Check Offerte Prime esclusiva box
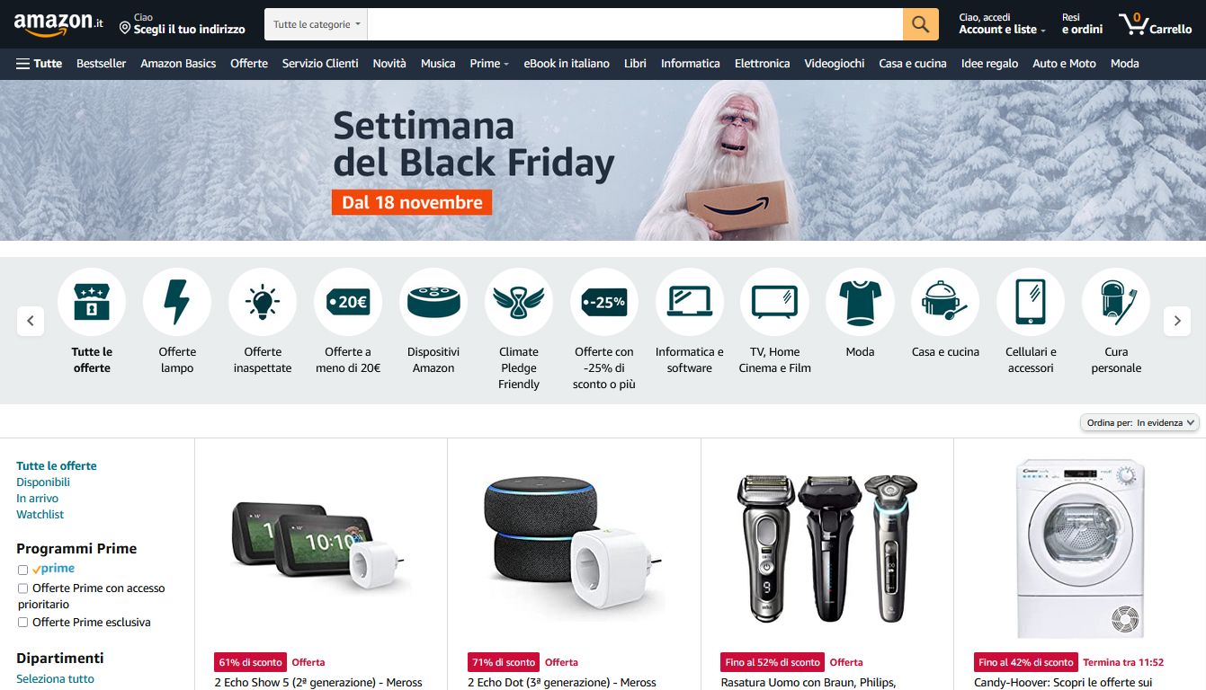 click(23, 623)
